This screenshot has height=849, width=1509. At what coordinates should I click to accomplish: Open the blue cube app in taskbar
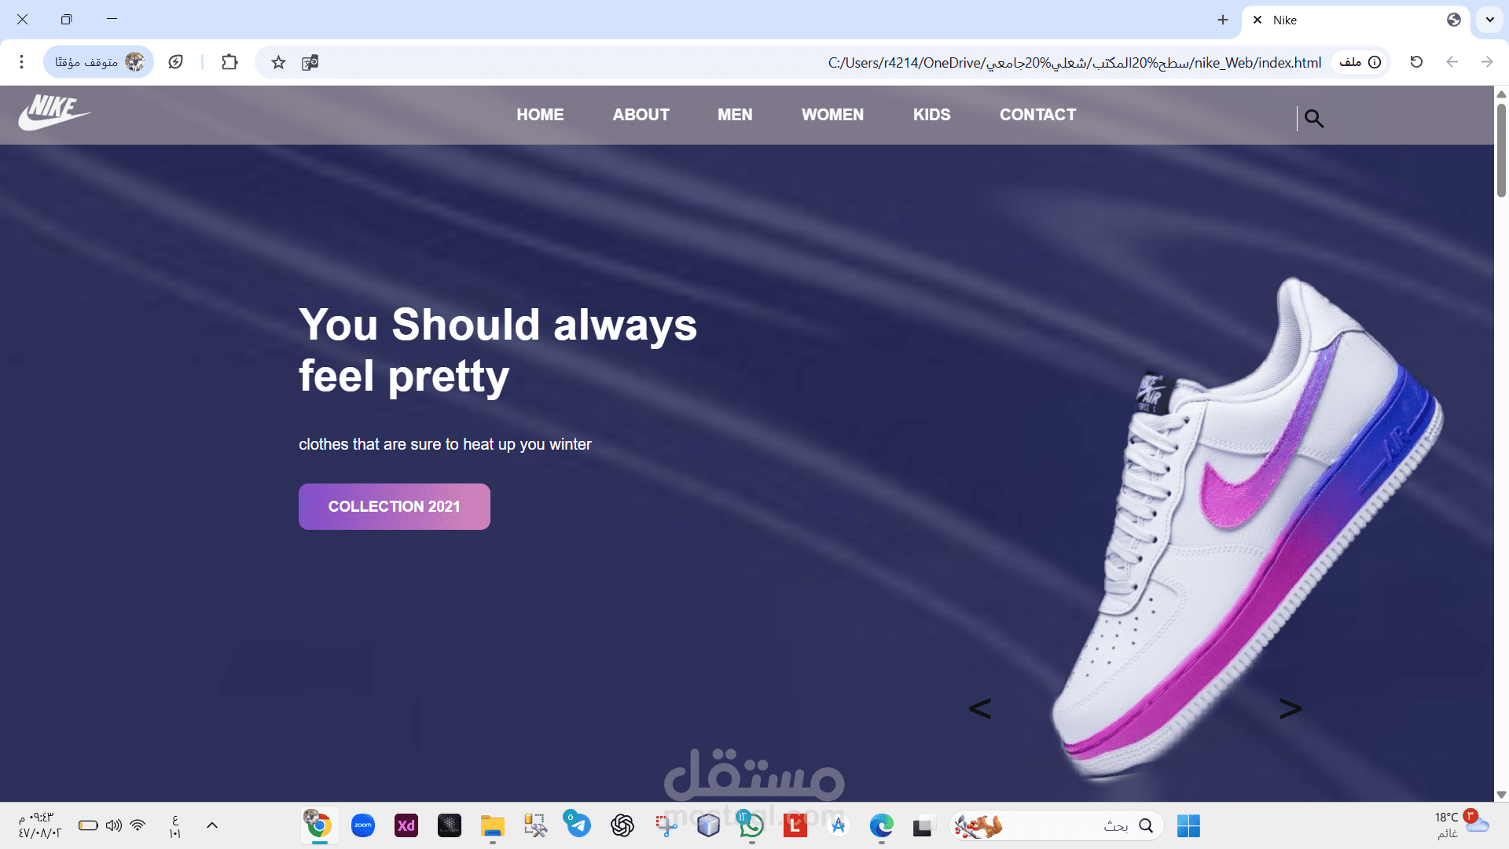point(708,825)
